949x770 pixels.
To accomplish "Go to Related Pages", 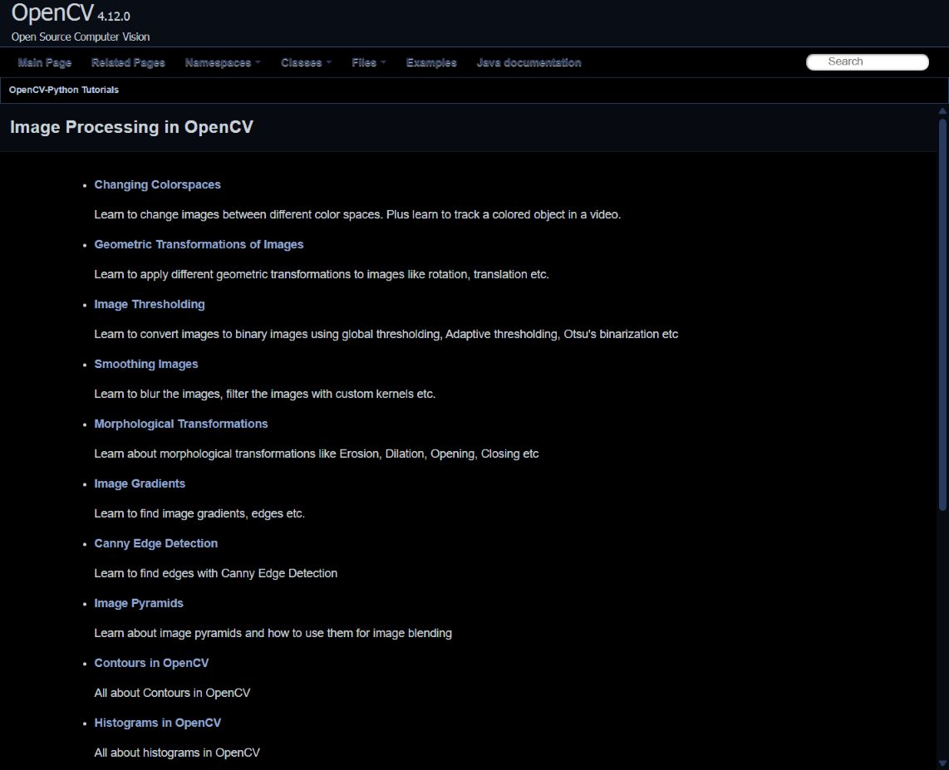I will 128,62.
